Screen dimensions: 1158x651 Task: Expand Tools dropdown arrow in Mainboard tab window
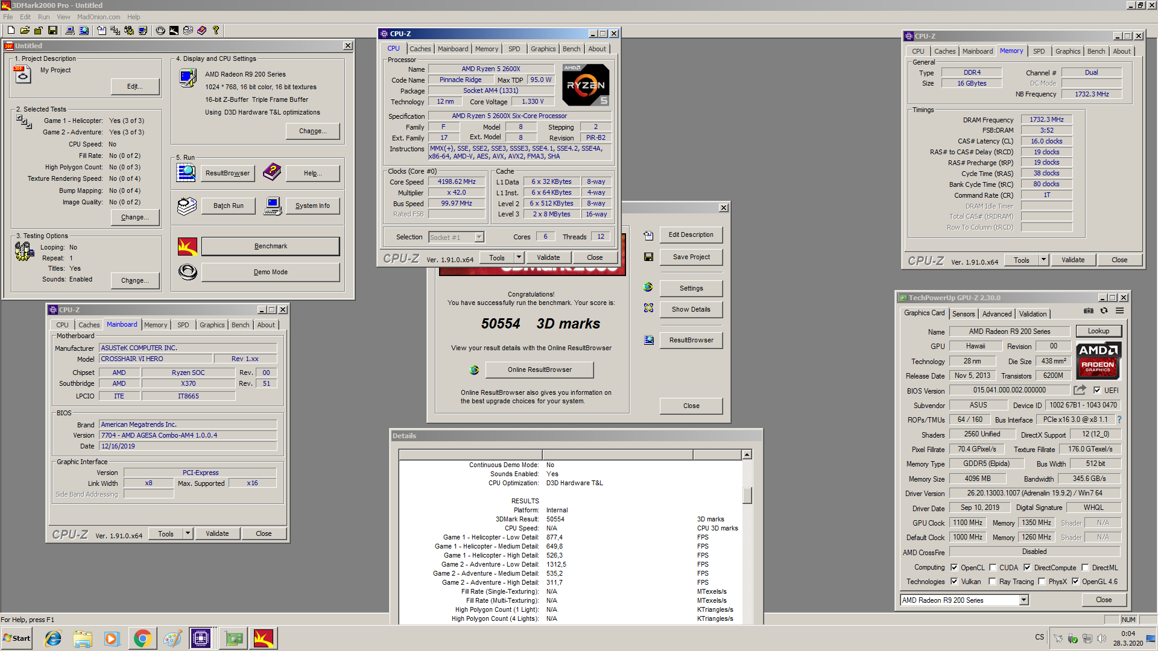point(188,533)
